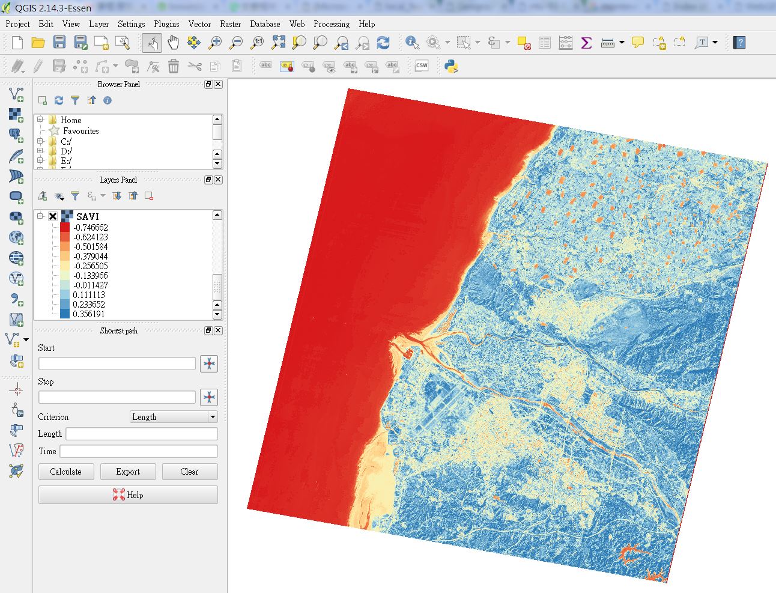776x593 pixels.
Task: Click the blue 0.356191 legend swatch
Action: pos(65,314)
